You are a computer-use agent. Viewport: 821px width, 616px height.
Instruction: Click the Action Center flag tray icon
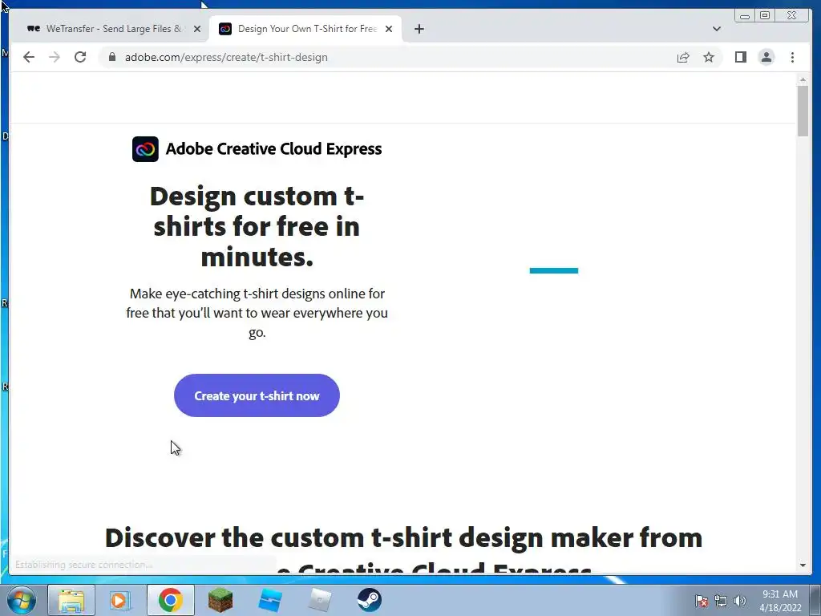pyautogui.click(x=702, y=601)
